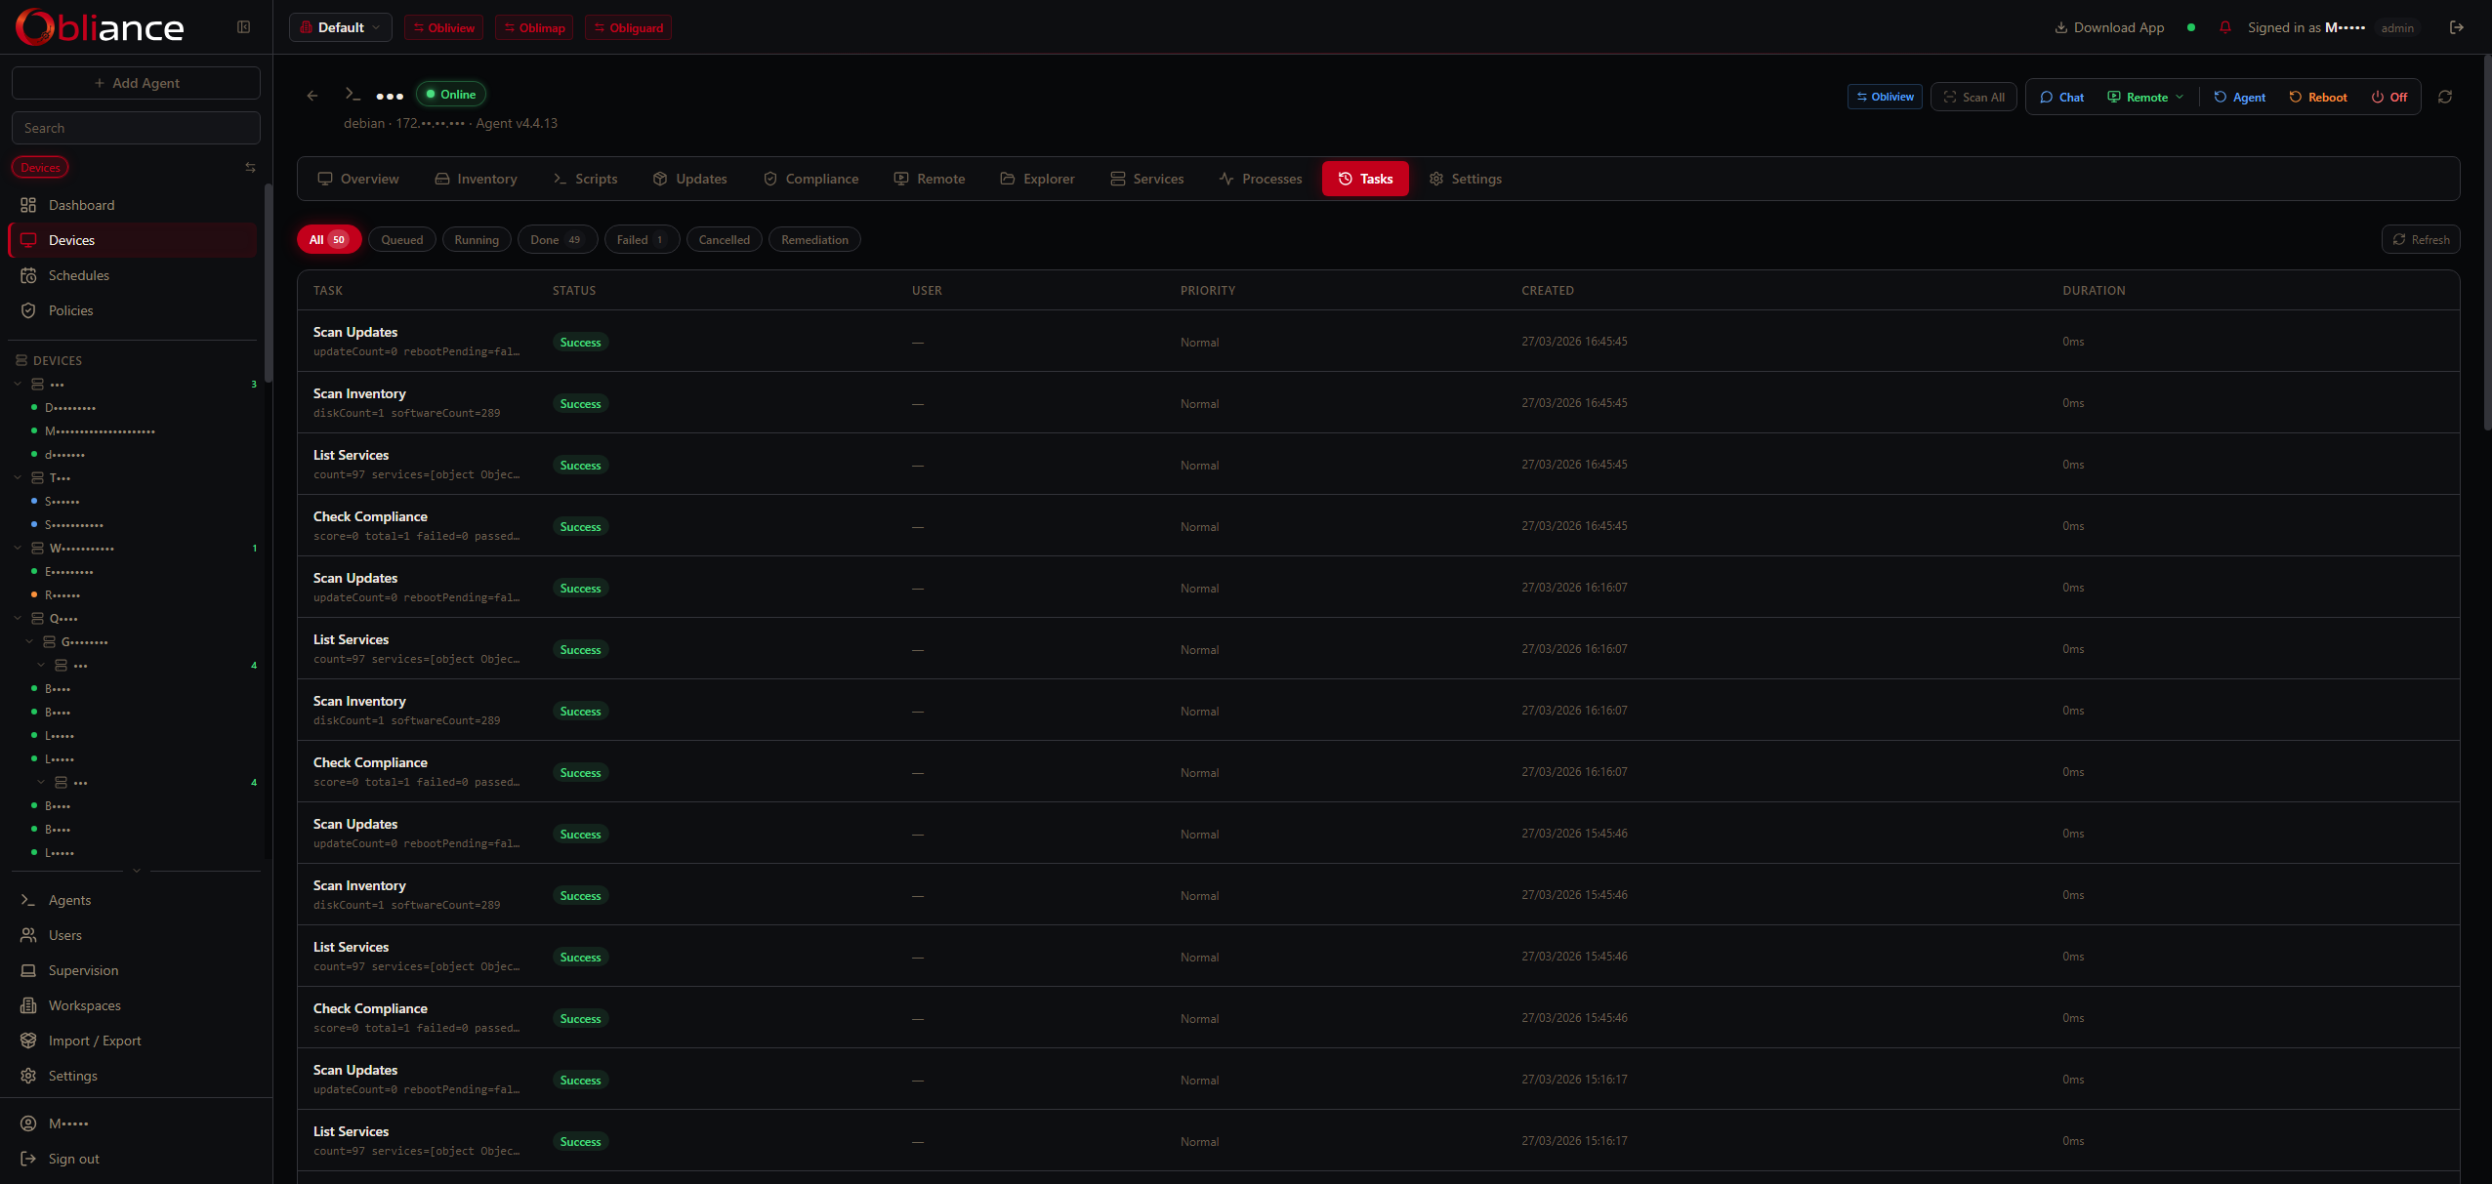This screenshot has width=2492, height=1184.
Task: Switch to the Inventory tab
Action: pos(477,179)
